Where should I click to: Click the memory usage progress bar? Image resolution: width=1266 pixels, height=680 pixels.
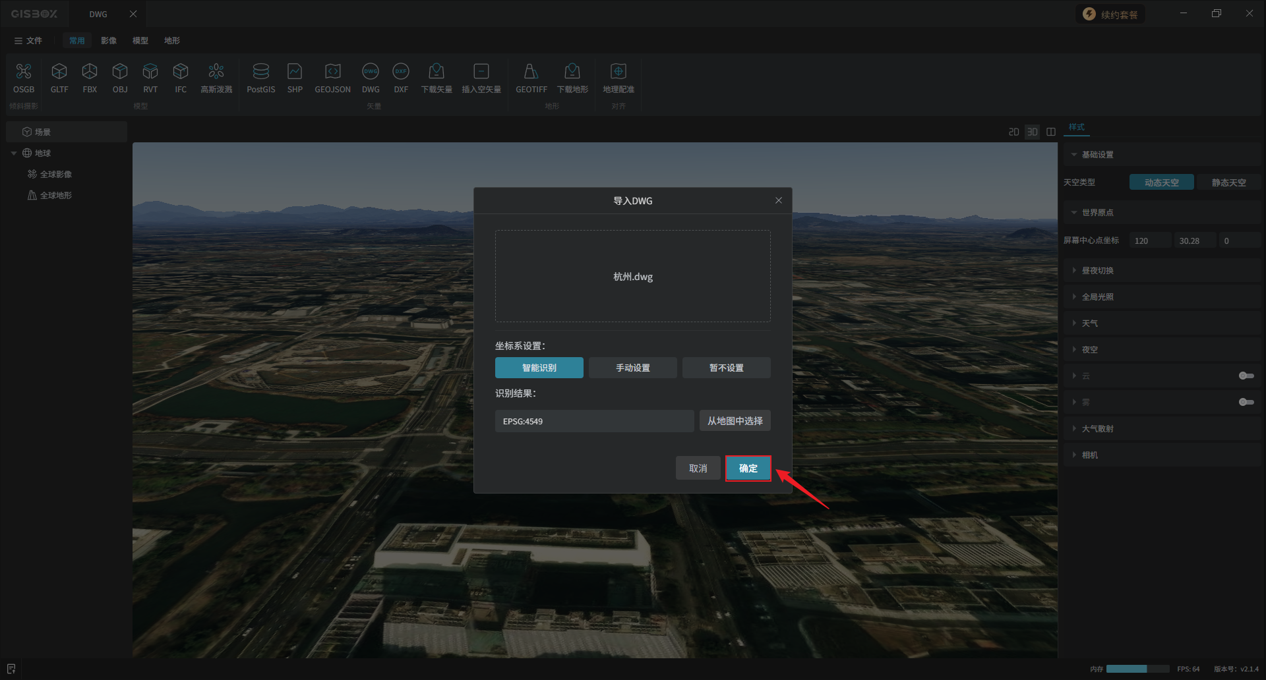click(1137, 669)
